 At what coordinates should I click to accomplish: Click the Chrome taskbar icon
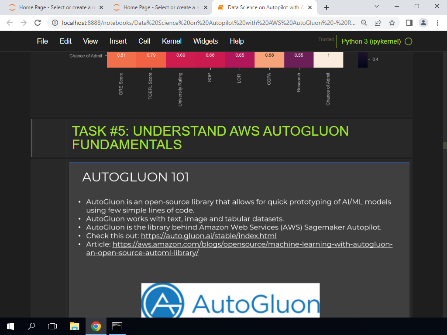point(96,326)
